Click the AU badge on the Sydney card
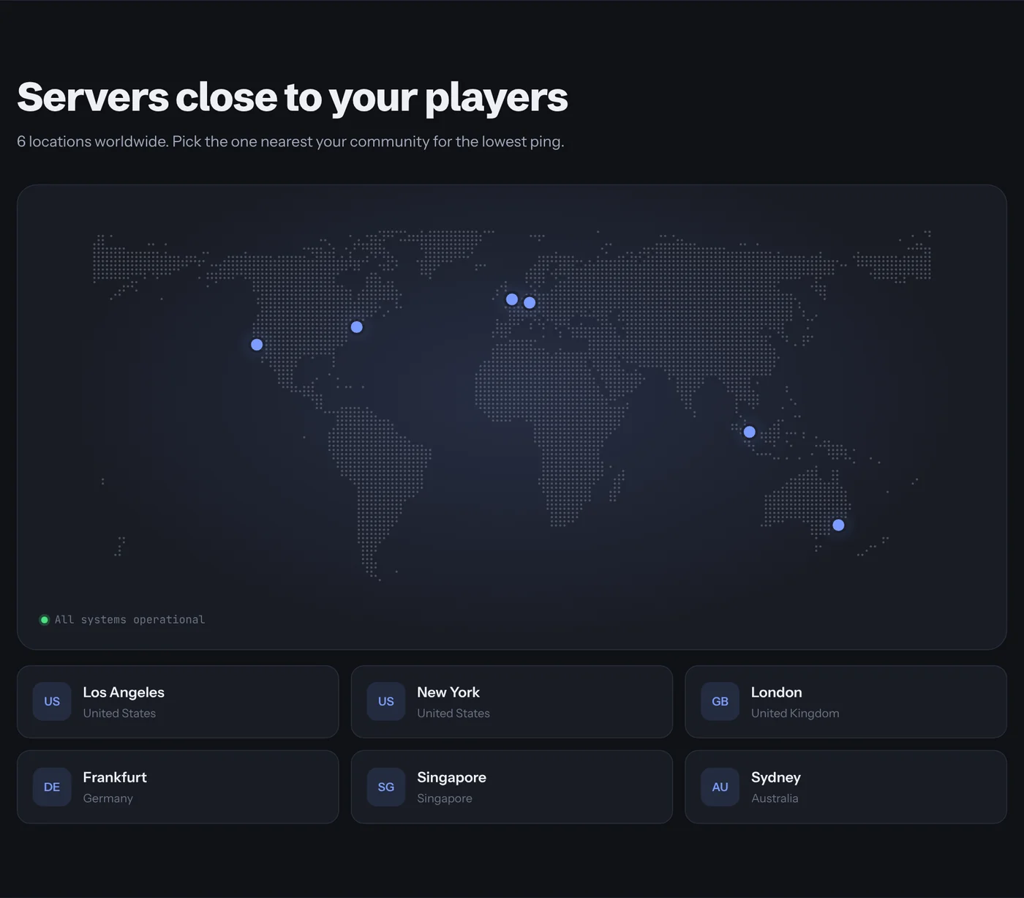Image resolution: width=1024 pixels, height=898 pixels. click(x=720, y=787)
